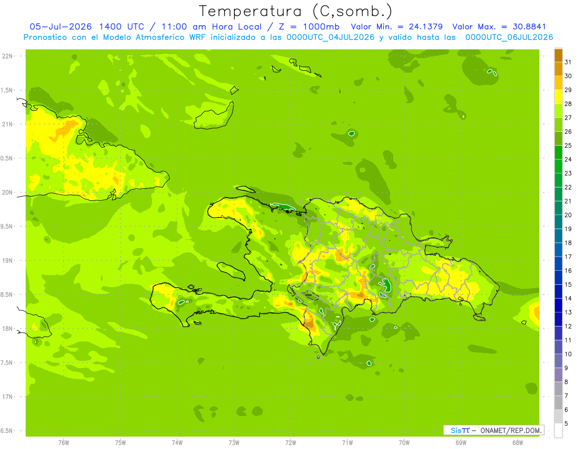581x449 pixels.
Task: Click the legend swatch above the 31 label
Action: [558, 55]
